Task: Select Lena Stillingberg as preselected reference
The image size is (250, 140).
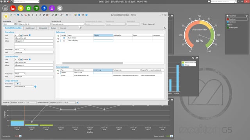Action: click(64, 40)
